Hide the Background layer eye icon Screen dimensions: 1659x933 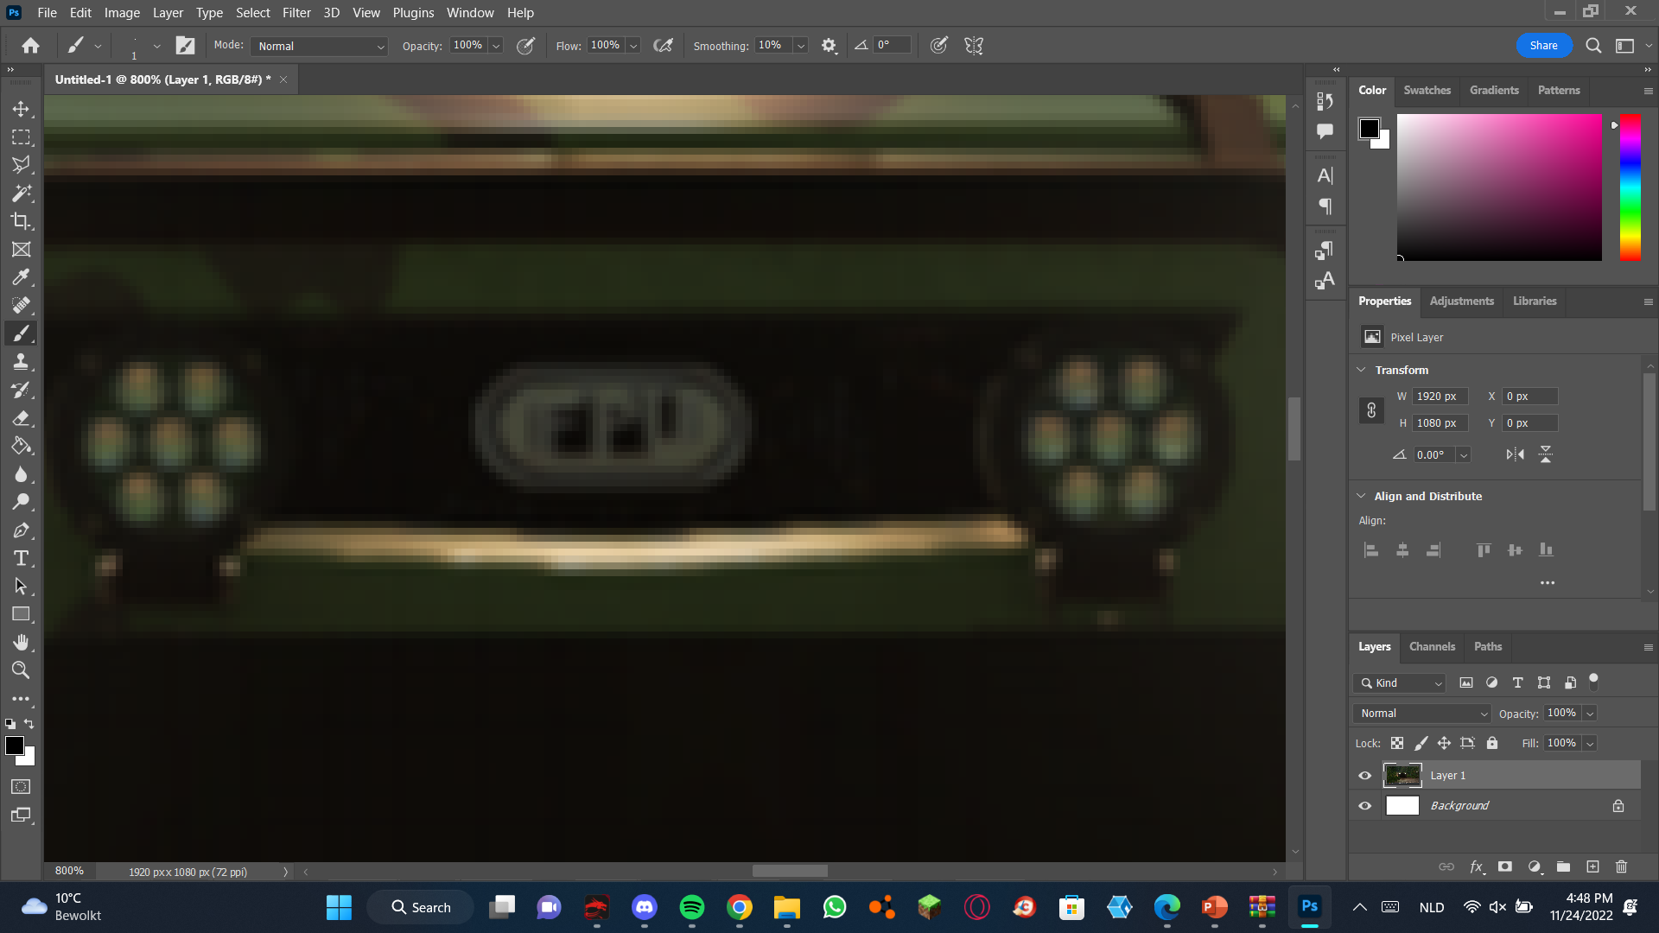pos(1365,806)
